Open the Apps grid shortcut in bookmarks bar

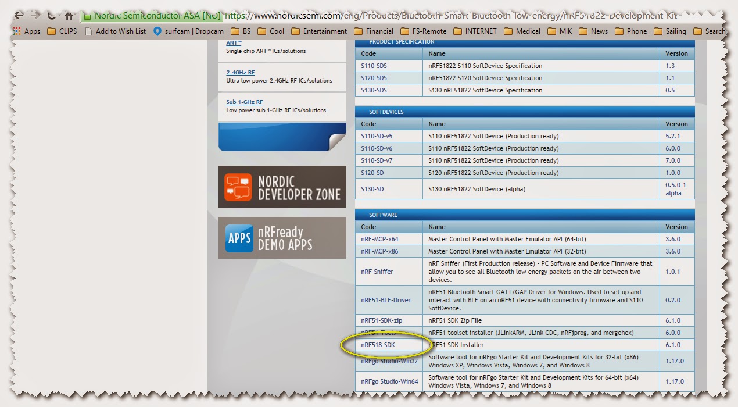tap(26, 31)
